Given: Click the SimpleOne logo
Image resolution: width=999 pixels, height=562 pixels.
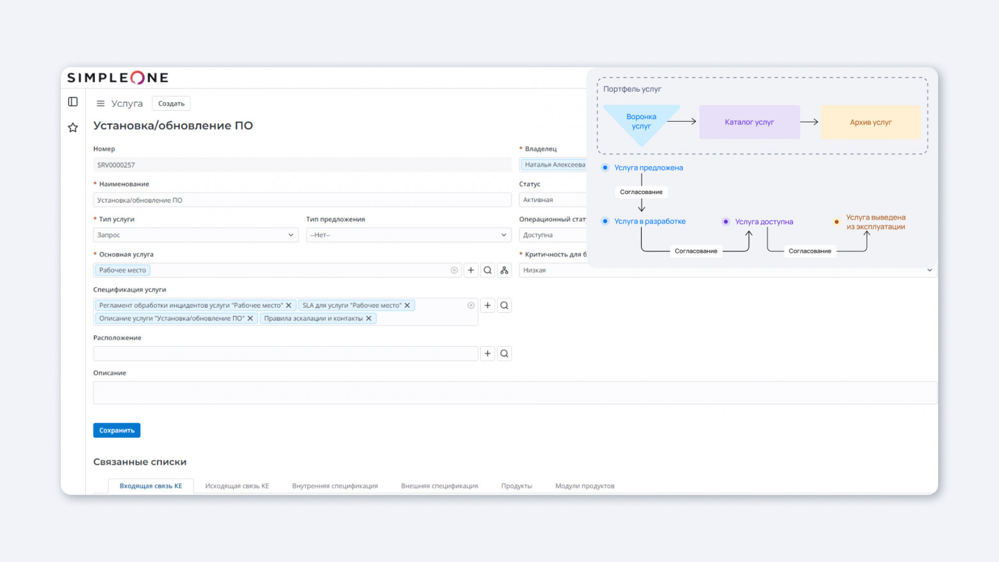Looking at the screenshot, I should coord(118,78).
